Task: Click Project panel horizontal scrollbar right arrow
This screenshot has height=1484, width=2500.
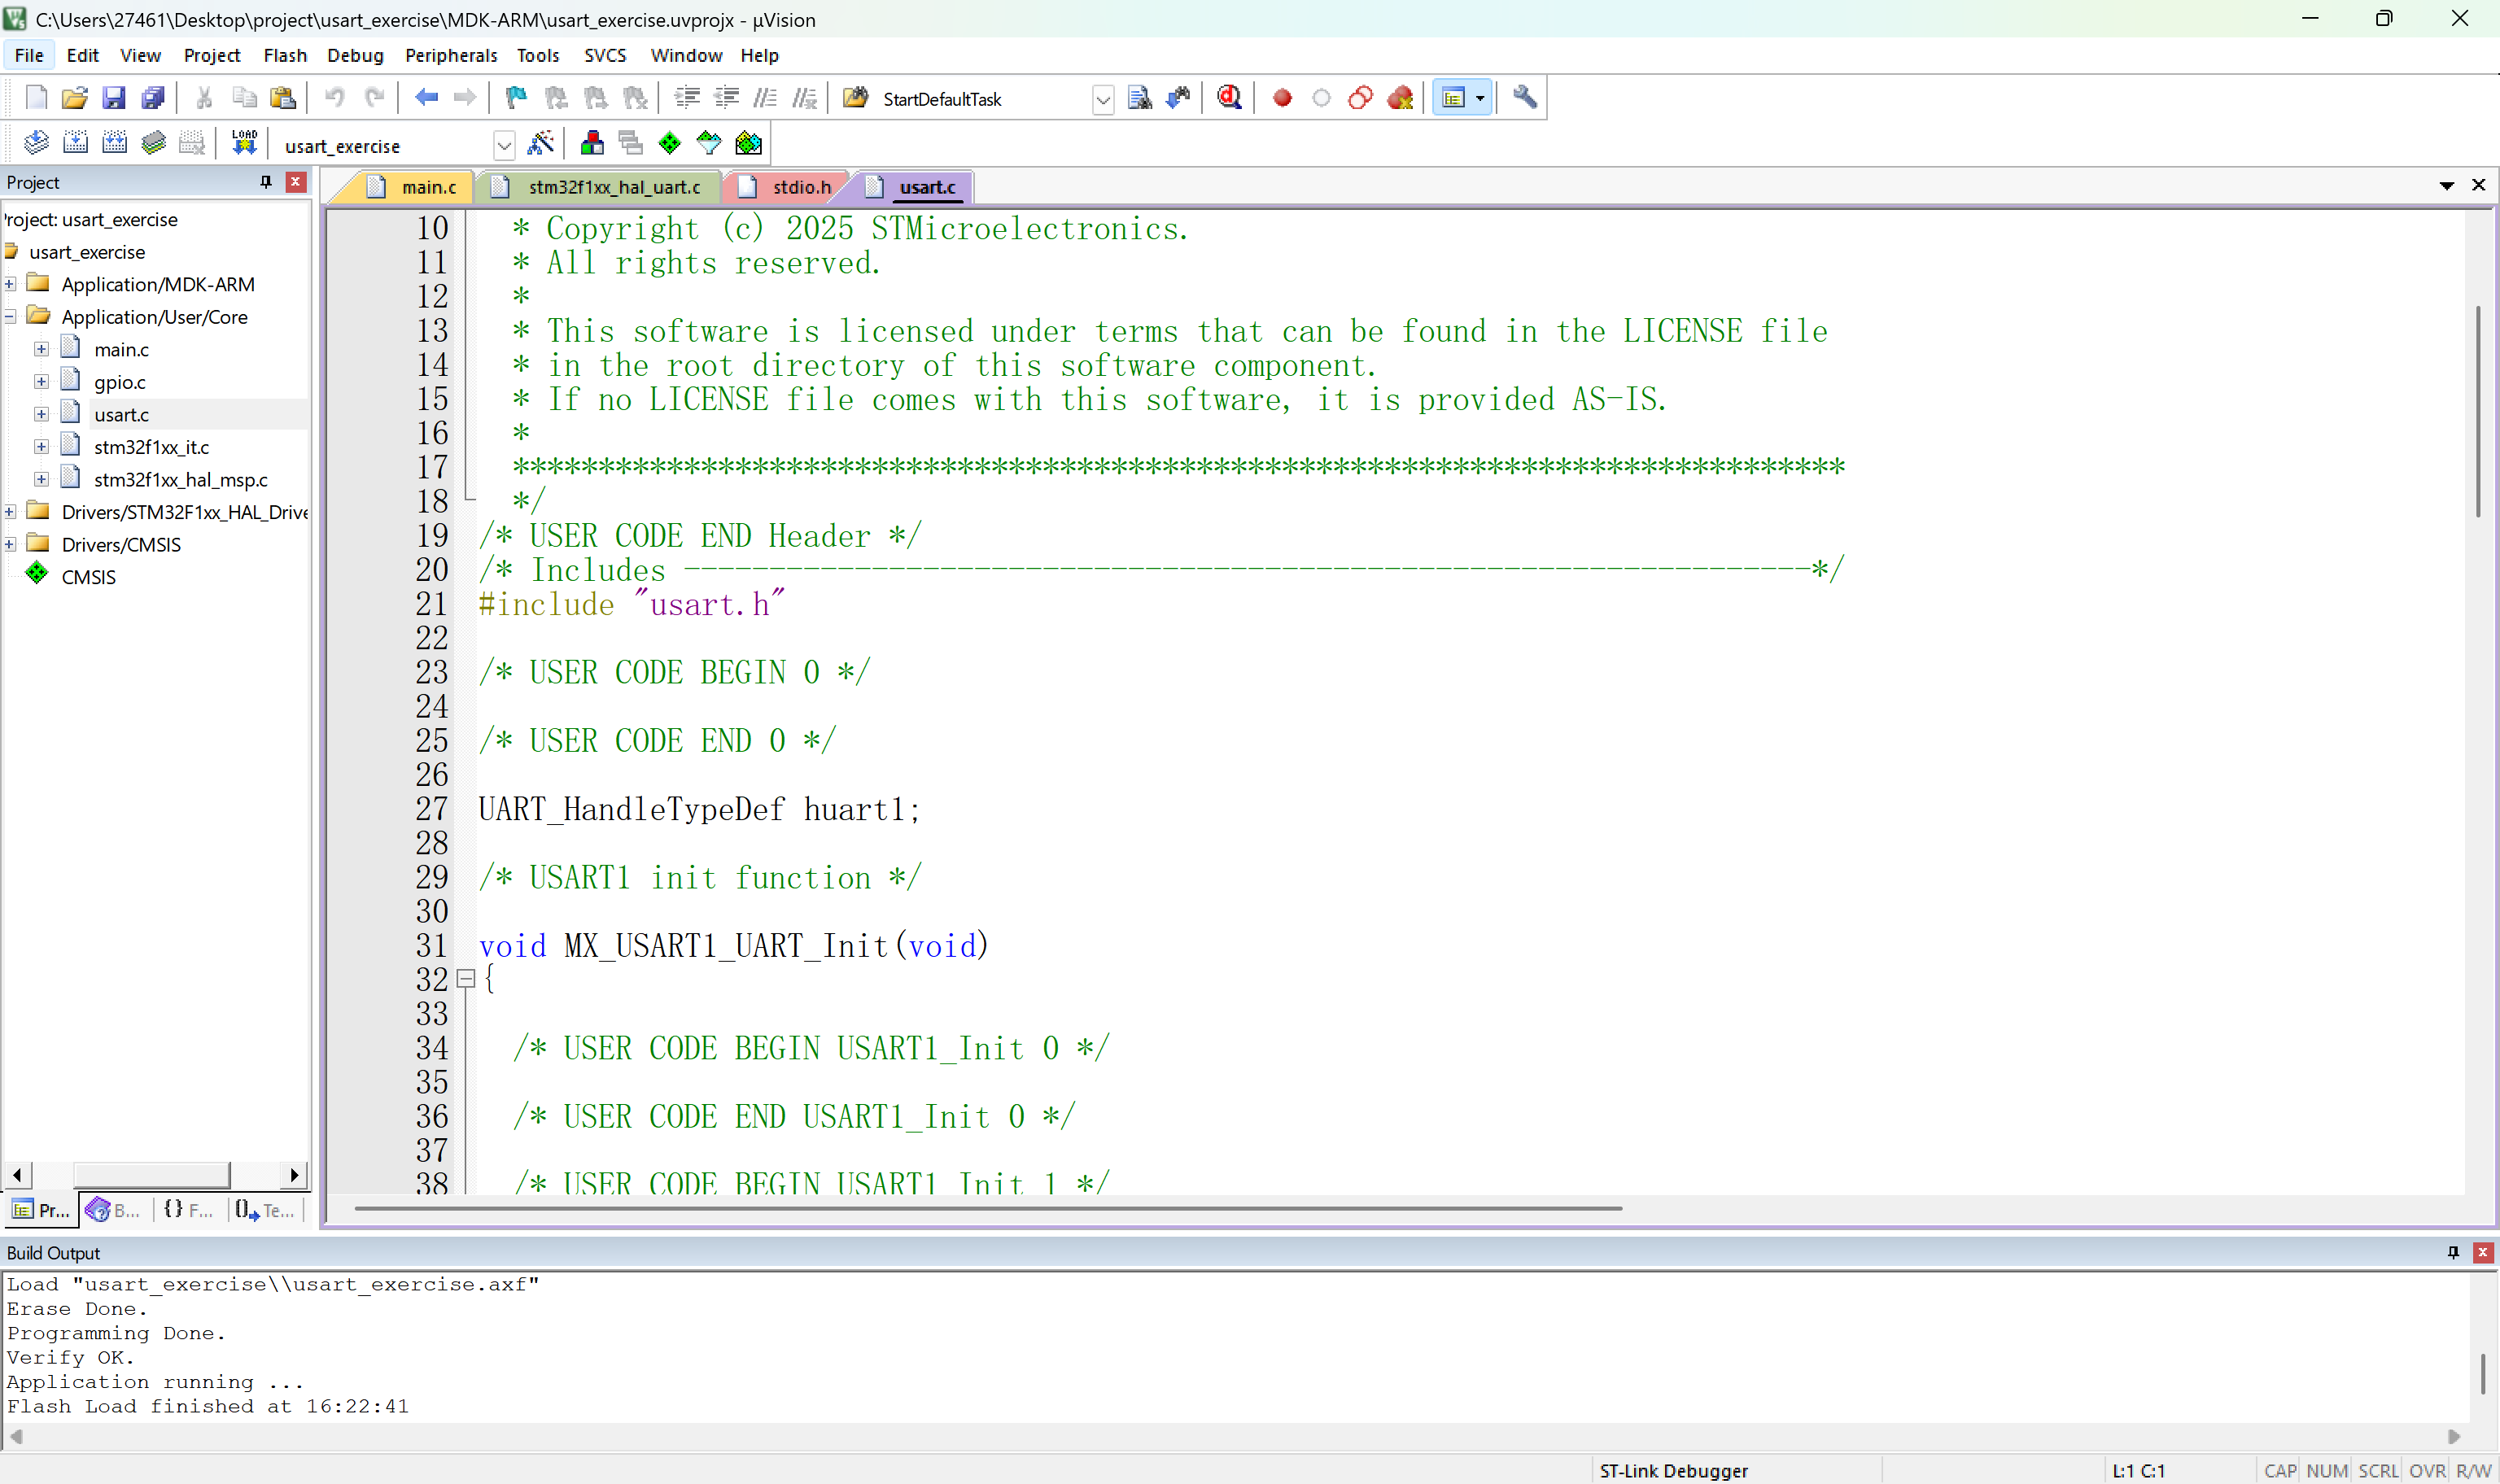Action: 294,1174
